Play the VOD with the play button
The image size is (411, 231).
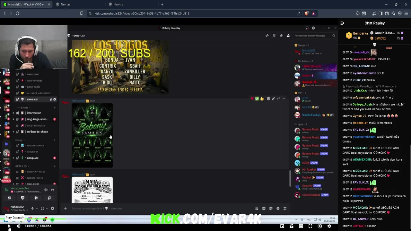coord(9,226)
